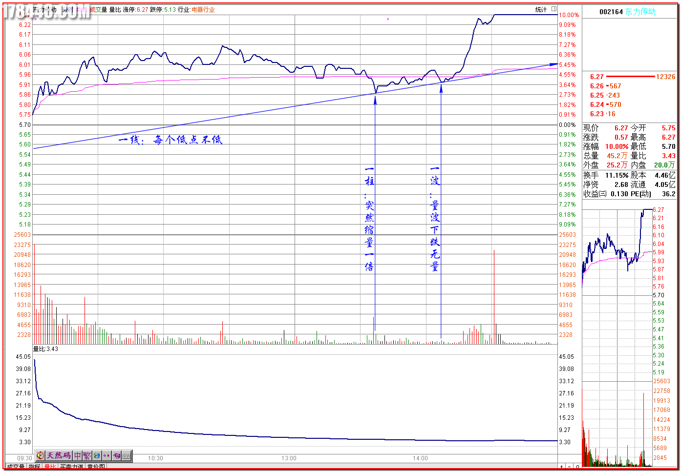Click the 股本 value 4.46亿
Viewport: 681px width, 472px height.
665,175
